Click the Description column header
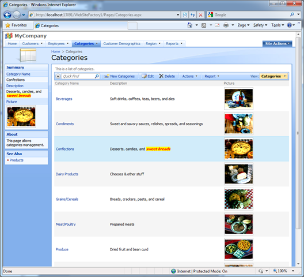Screen dimensions: 304x277 118,84
